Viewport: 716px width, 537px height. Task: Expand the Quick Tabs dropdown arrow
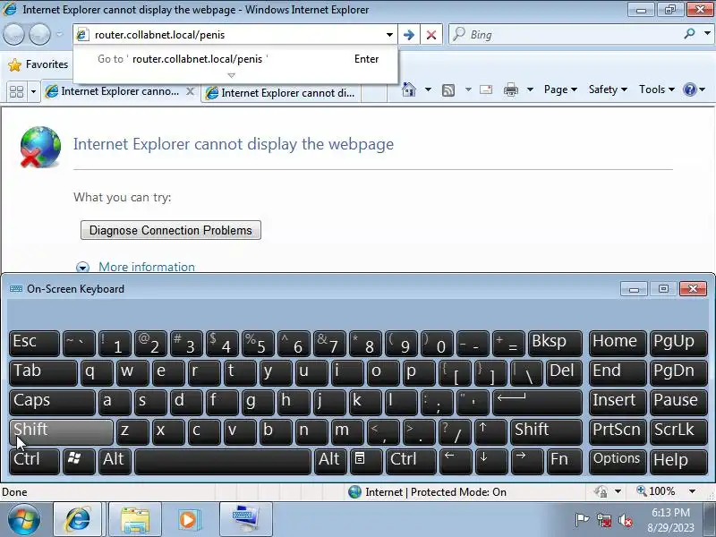(x=33, y=92)
